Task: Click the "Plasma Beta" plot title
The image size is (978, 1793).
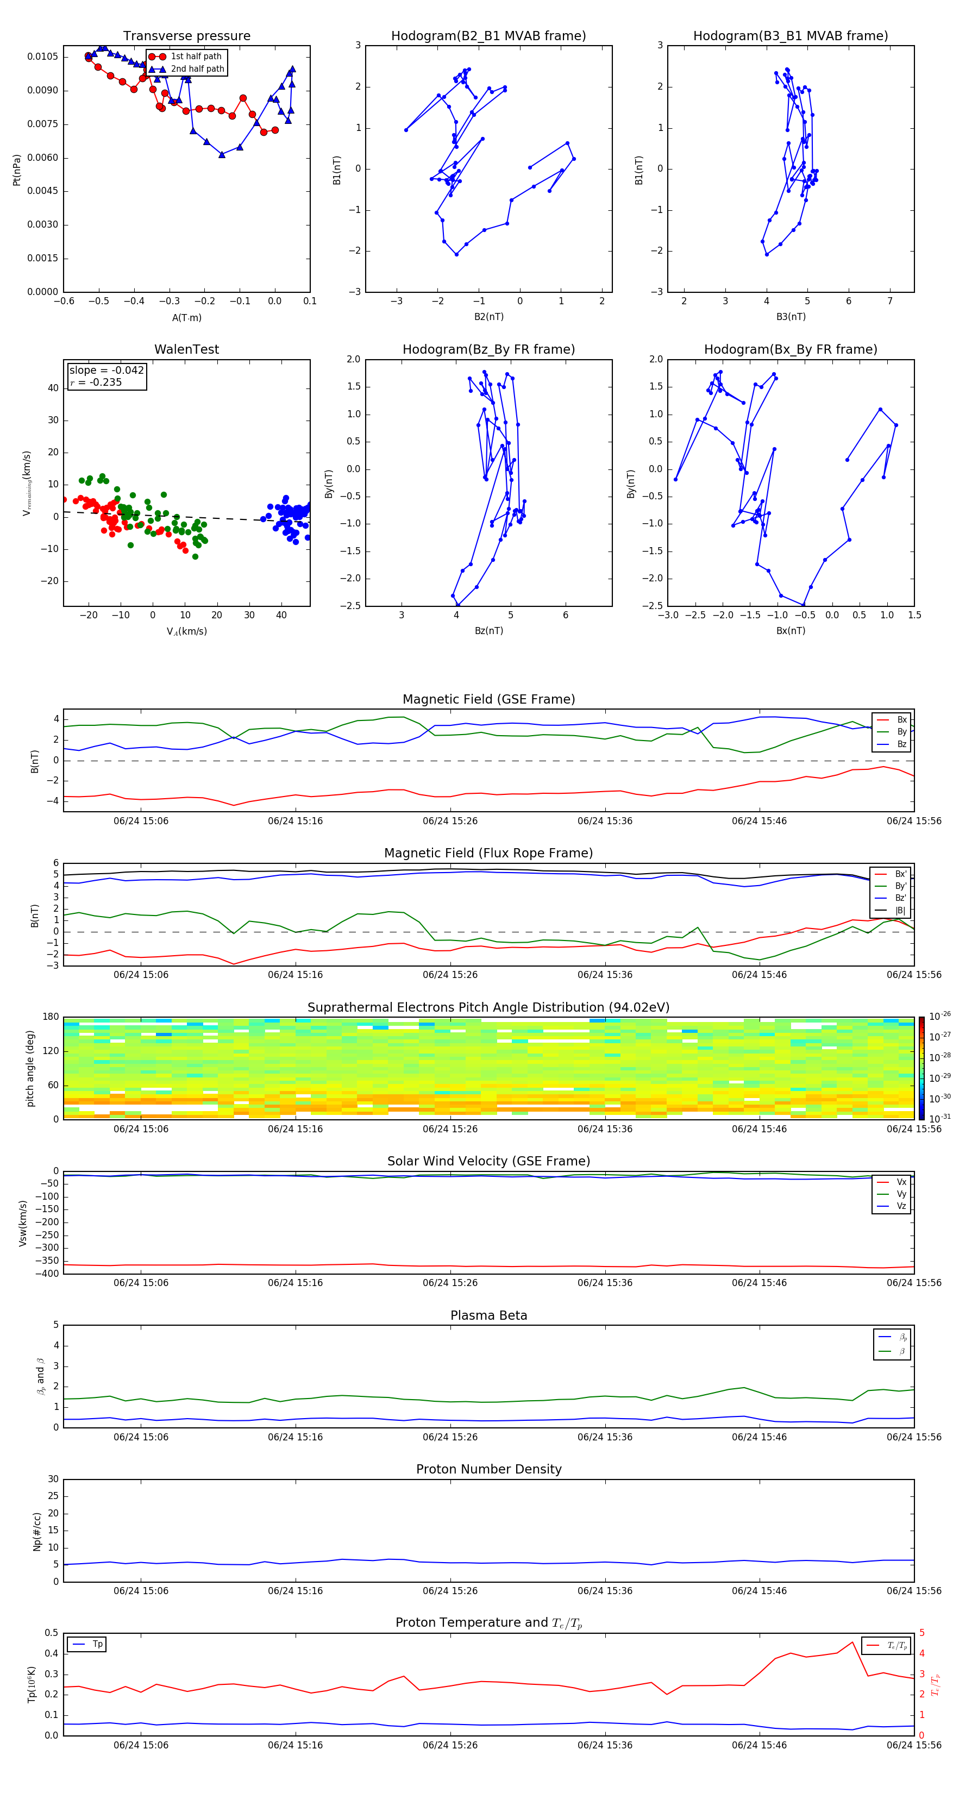Action: [488, 1315]
